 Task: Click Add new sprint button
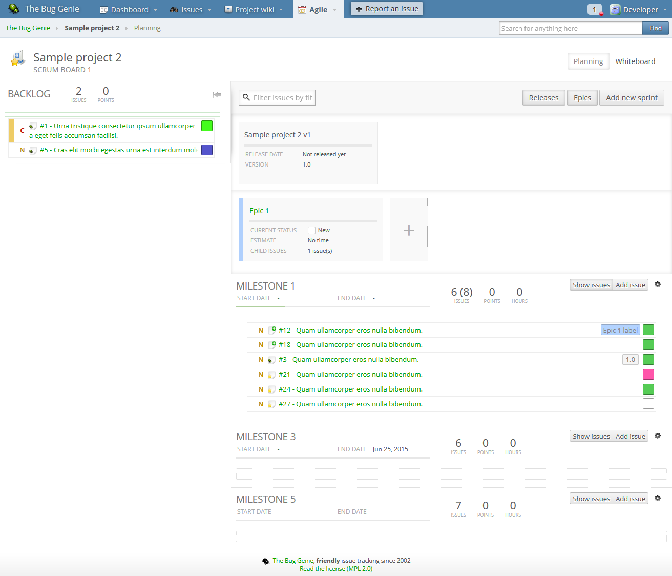click(632, 98)
